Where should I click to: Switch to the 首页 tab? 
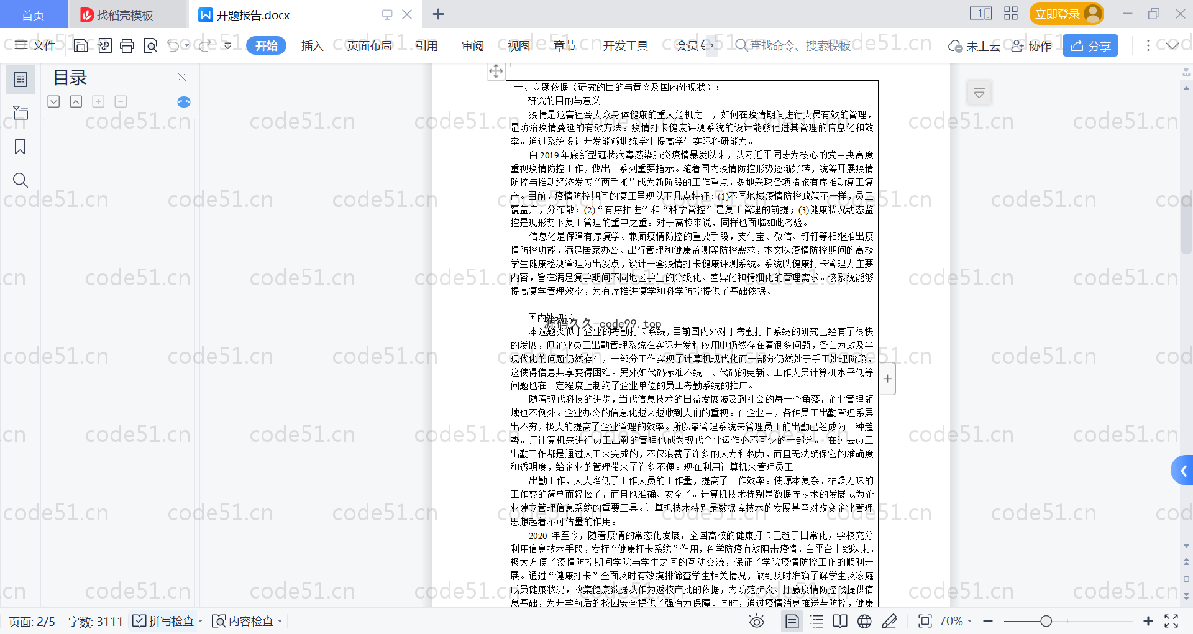point(33,14)
